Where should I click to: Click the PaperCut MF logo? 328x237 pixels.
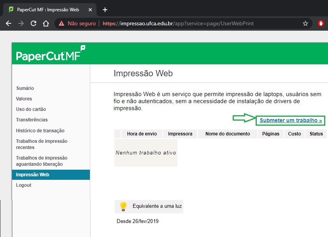(50, 54)
